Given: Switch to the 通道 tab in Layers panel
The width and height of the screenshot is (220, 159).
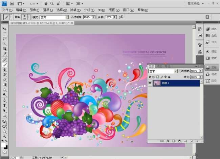Looking at the screenshot, I should coord(159,67).
